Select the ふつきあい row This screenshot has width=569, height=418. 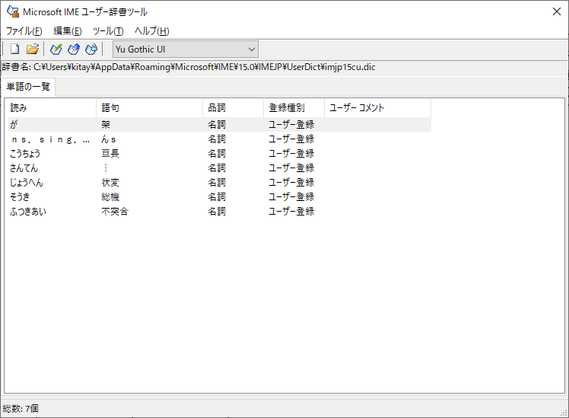pos(220,212)
